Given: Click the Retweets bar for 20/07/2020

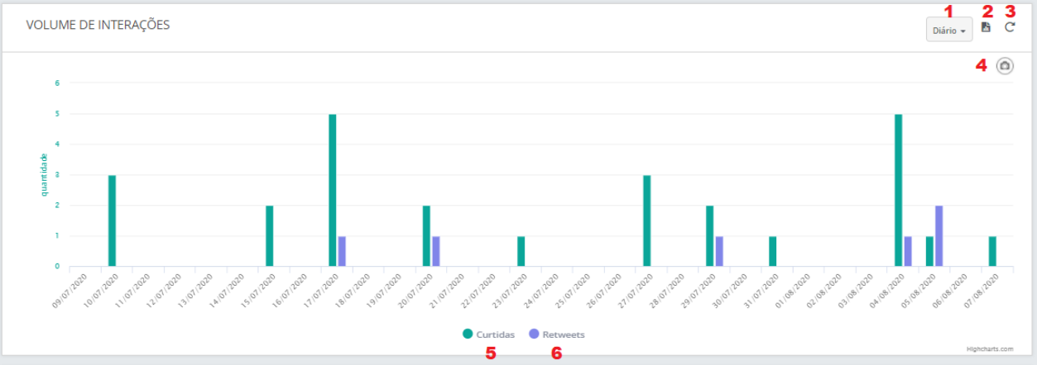Looking at the screenshot, I should 436,251.
